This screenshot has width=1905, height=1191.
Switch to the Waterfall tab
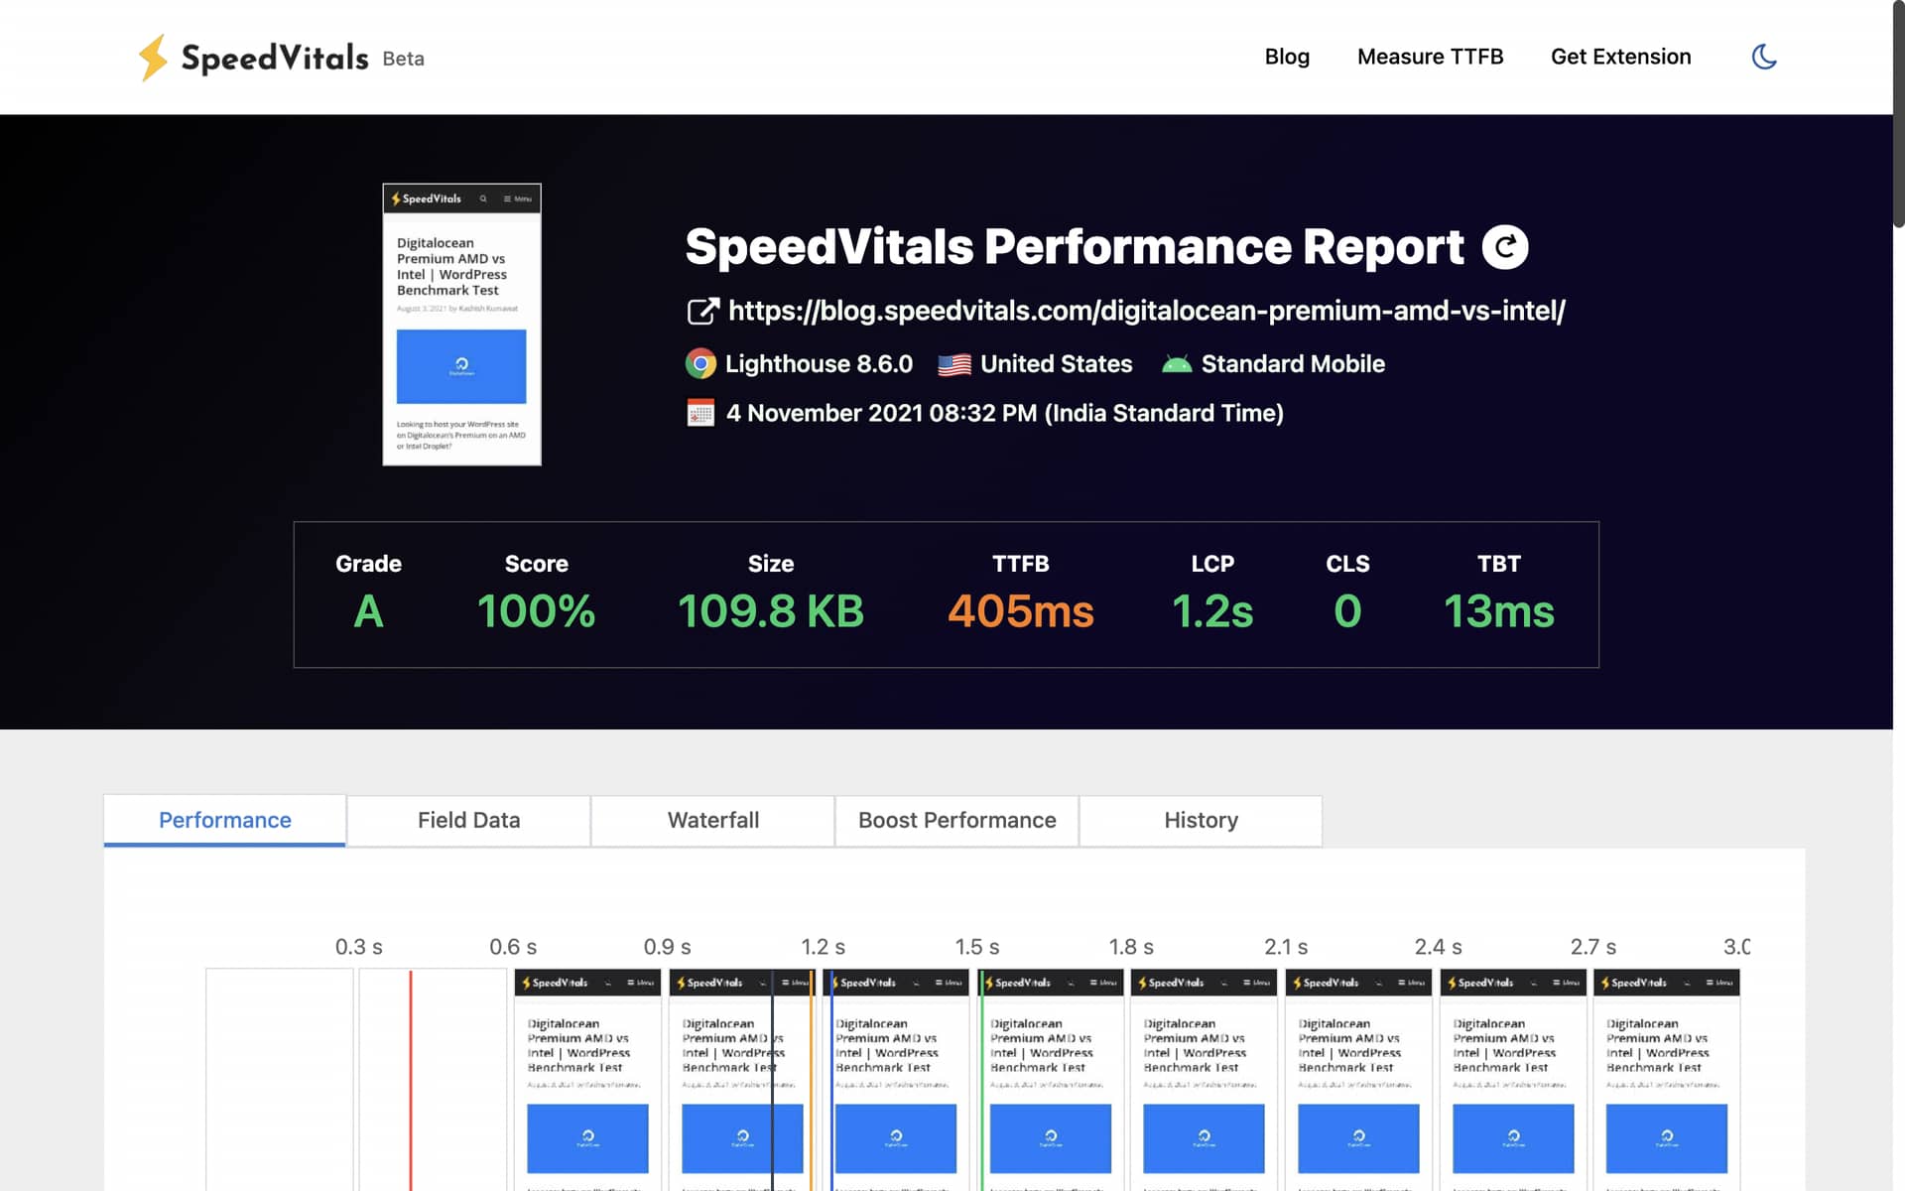coord(713,821)
